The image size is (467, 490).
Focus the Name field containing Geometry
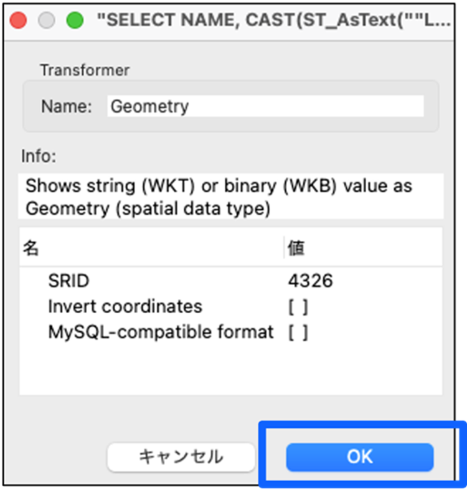pos(265,106)
